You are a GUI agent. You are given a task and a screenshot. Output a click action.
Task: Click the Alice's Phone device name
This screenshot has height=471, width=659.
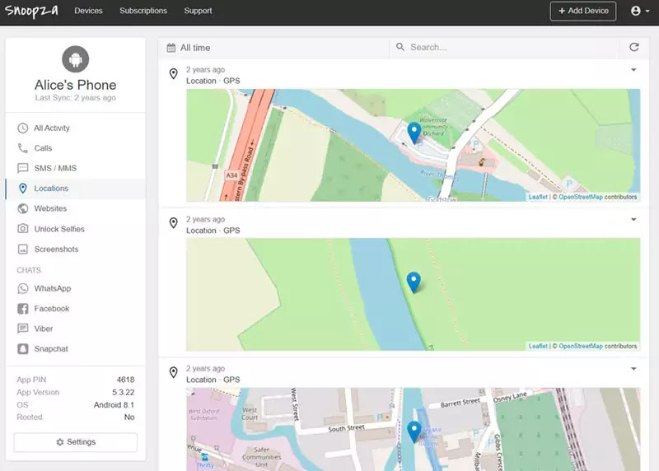coord(76,86)
